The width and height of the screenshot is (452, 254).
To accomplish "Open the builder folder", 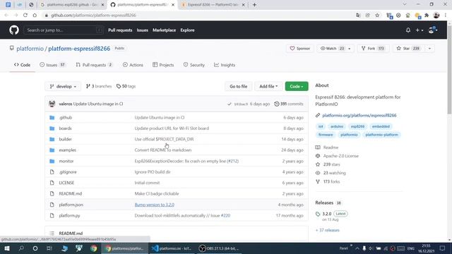I will click(66, 139).
